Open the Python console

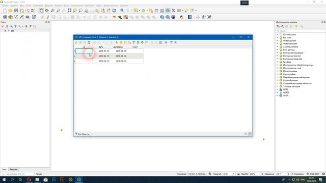(181, 17)
